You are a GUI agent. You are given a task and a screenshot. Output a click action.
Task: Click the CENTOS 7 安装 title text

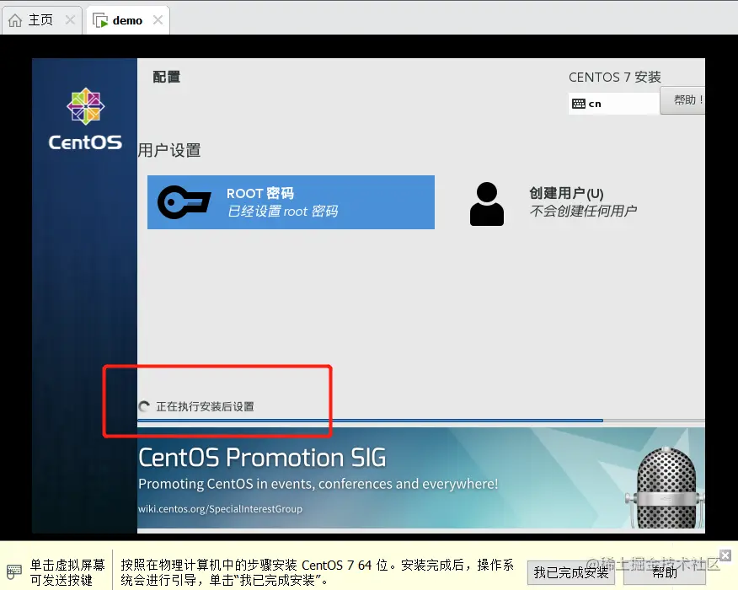tap(615, 78)
